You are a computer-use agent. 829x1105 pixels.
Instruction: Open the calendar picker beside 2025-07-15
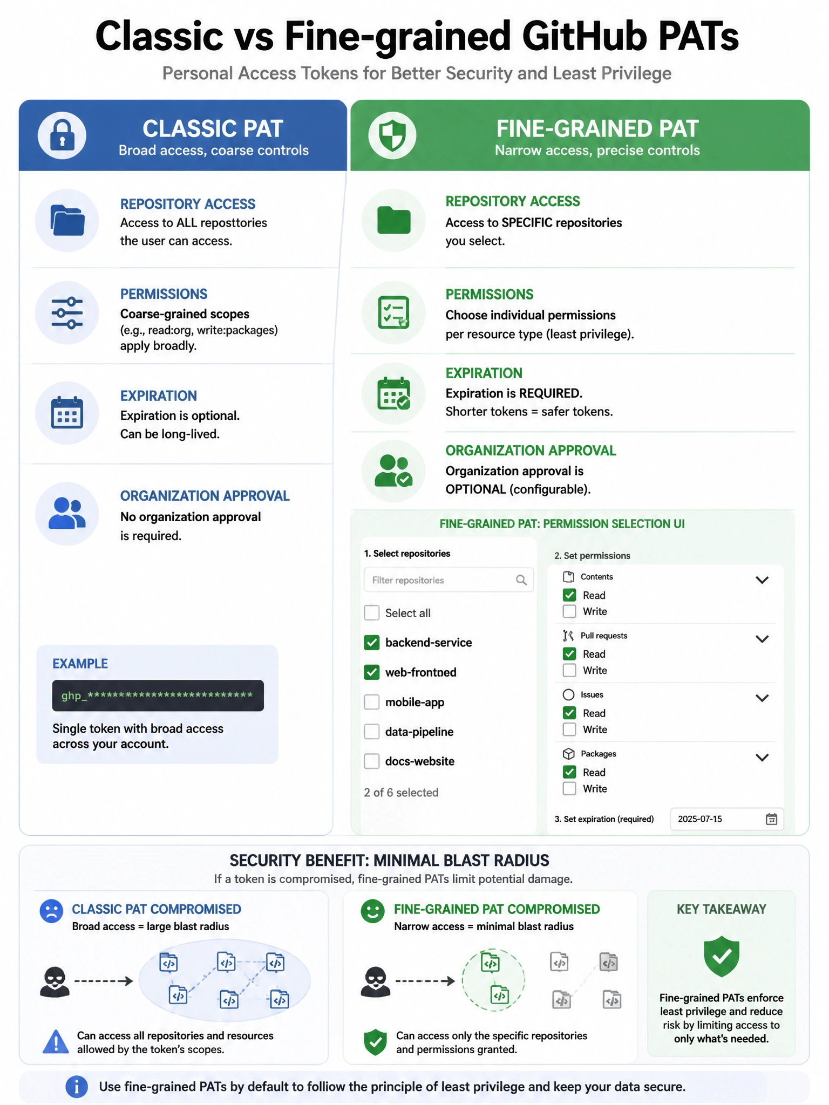pyautogui.click(x=772, y=819)
